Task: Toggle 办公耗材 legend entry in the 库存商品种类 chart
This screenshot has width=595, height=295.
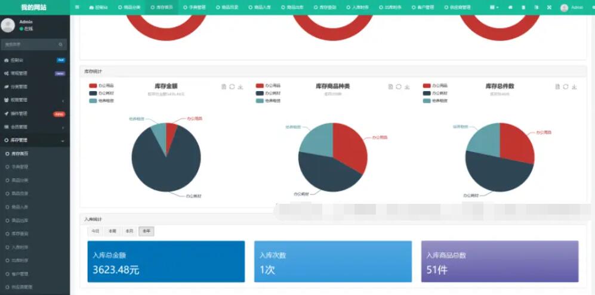Action: click(268, 94)
